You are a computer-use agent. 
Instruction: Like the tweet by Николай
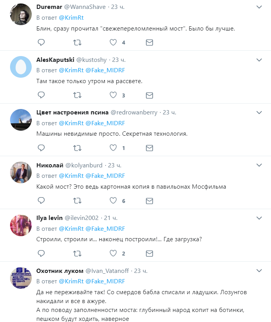[113, 201]
